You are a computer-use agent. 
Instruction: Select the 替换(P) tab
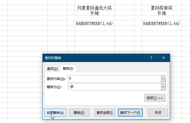point(68,69)
